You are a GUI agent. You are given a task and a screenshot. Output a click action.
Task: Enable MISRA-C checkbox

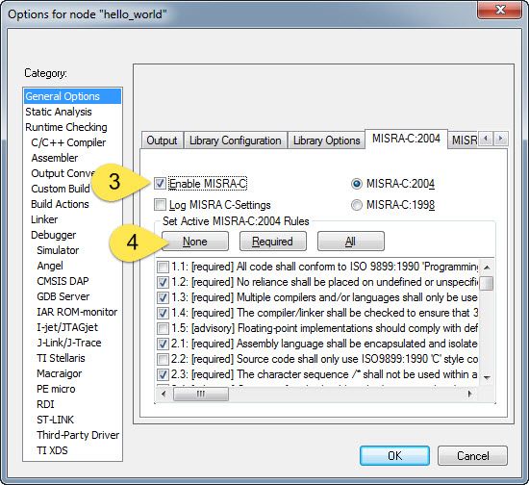160,184
